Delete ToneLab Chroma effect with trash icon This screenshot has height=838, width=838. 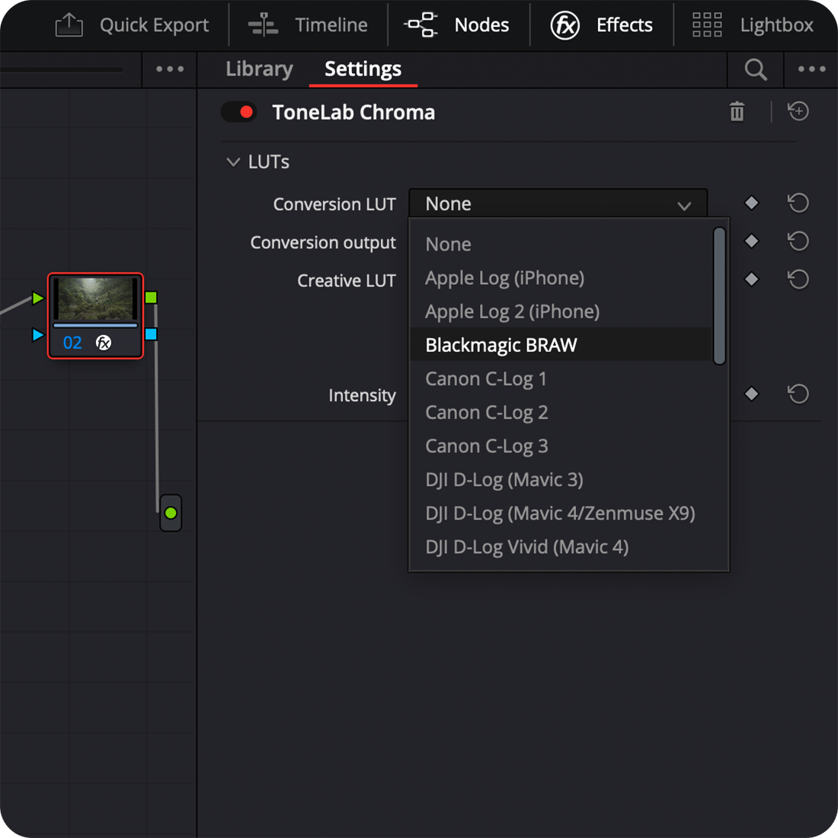737,112
